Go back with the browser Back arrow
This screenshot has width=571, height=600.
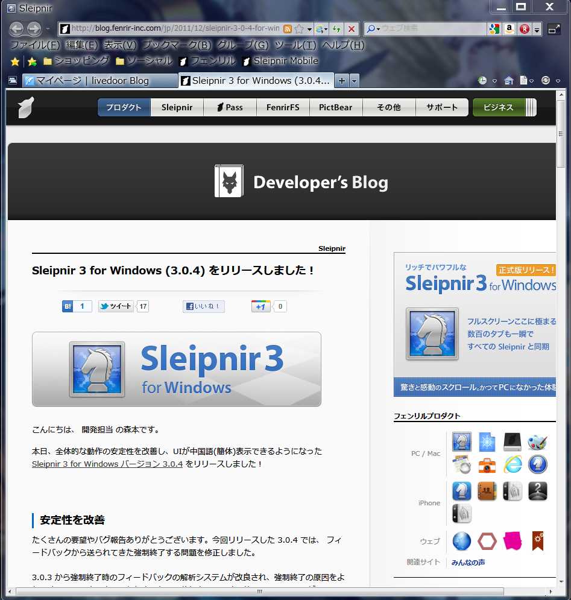(16, 28)
